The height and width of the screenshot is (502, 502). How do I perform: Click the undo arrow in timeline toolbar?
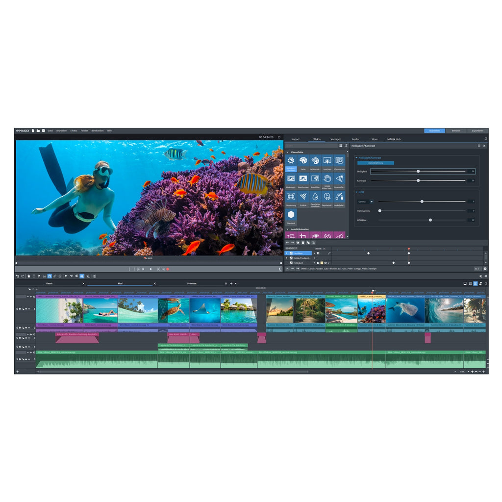pyautogui.click(x=18, y=276)
